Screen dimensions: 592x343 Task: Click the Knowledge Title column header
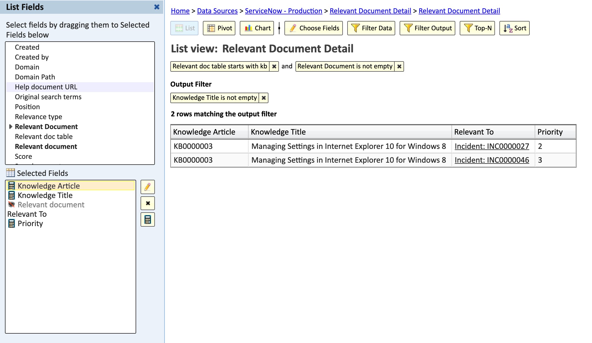click(278, 132)
